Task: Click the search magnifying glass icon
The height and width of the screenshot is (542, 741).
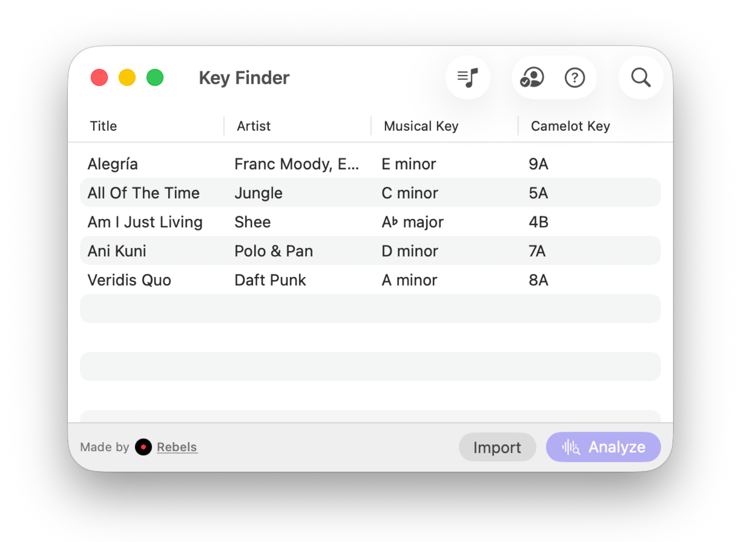Action: [640, 78]
